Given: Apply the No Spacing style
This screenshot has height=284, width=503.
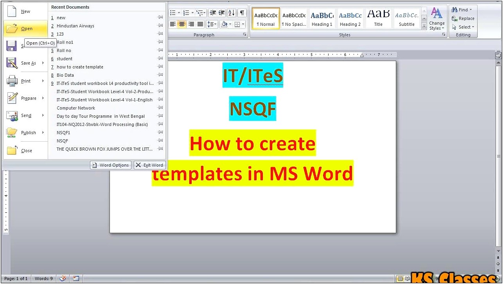Looking at the screenshot, I should click(294, 18).
